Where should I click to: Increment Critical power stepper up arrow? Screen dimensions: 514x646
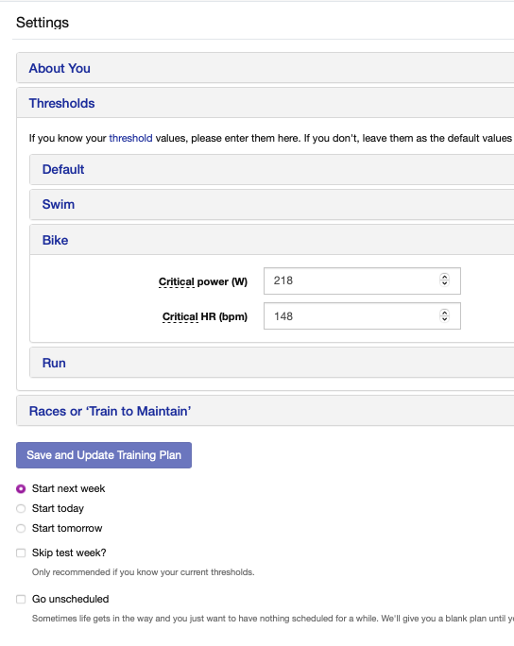click(x=444, y=277)
